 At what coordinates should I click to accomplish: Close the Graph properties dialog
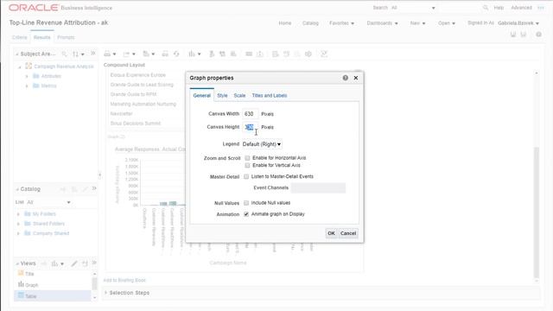click(356, 78)
